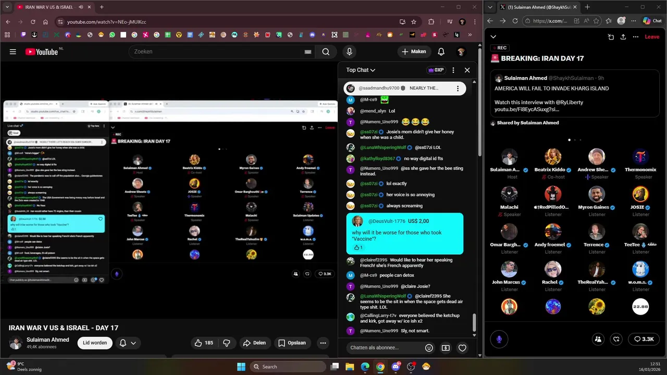This screenshot has width=667, height=375.
Task: Toggle the Space microphone button
Action: point(499,339)
